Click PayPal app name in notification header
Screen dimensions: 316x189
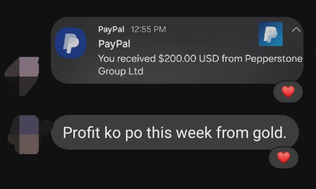pos(111,30)
